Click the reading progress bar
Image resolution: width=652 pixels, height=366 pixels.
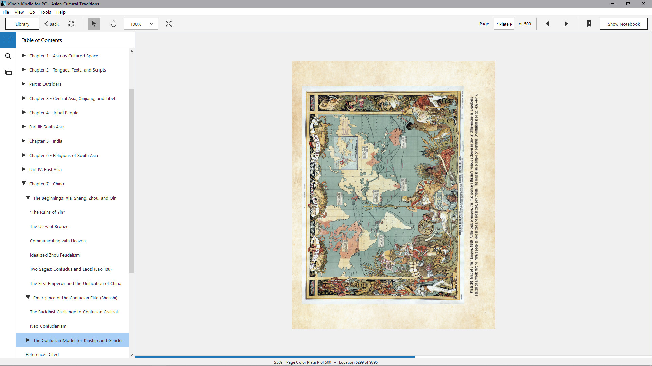pyautogui.click(x=394, y=357)
